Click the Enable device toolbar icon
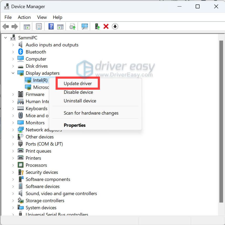Image resolution: width=225 pixels, height=225 pixels. [x=97, y=26]
